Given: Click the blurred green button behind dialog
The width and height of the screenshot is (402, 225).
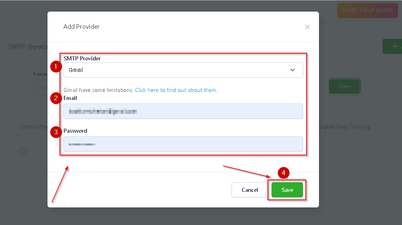Looking at the screenshot, I should 344,86.
